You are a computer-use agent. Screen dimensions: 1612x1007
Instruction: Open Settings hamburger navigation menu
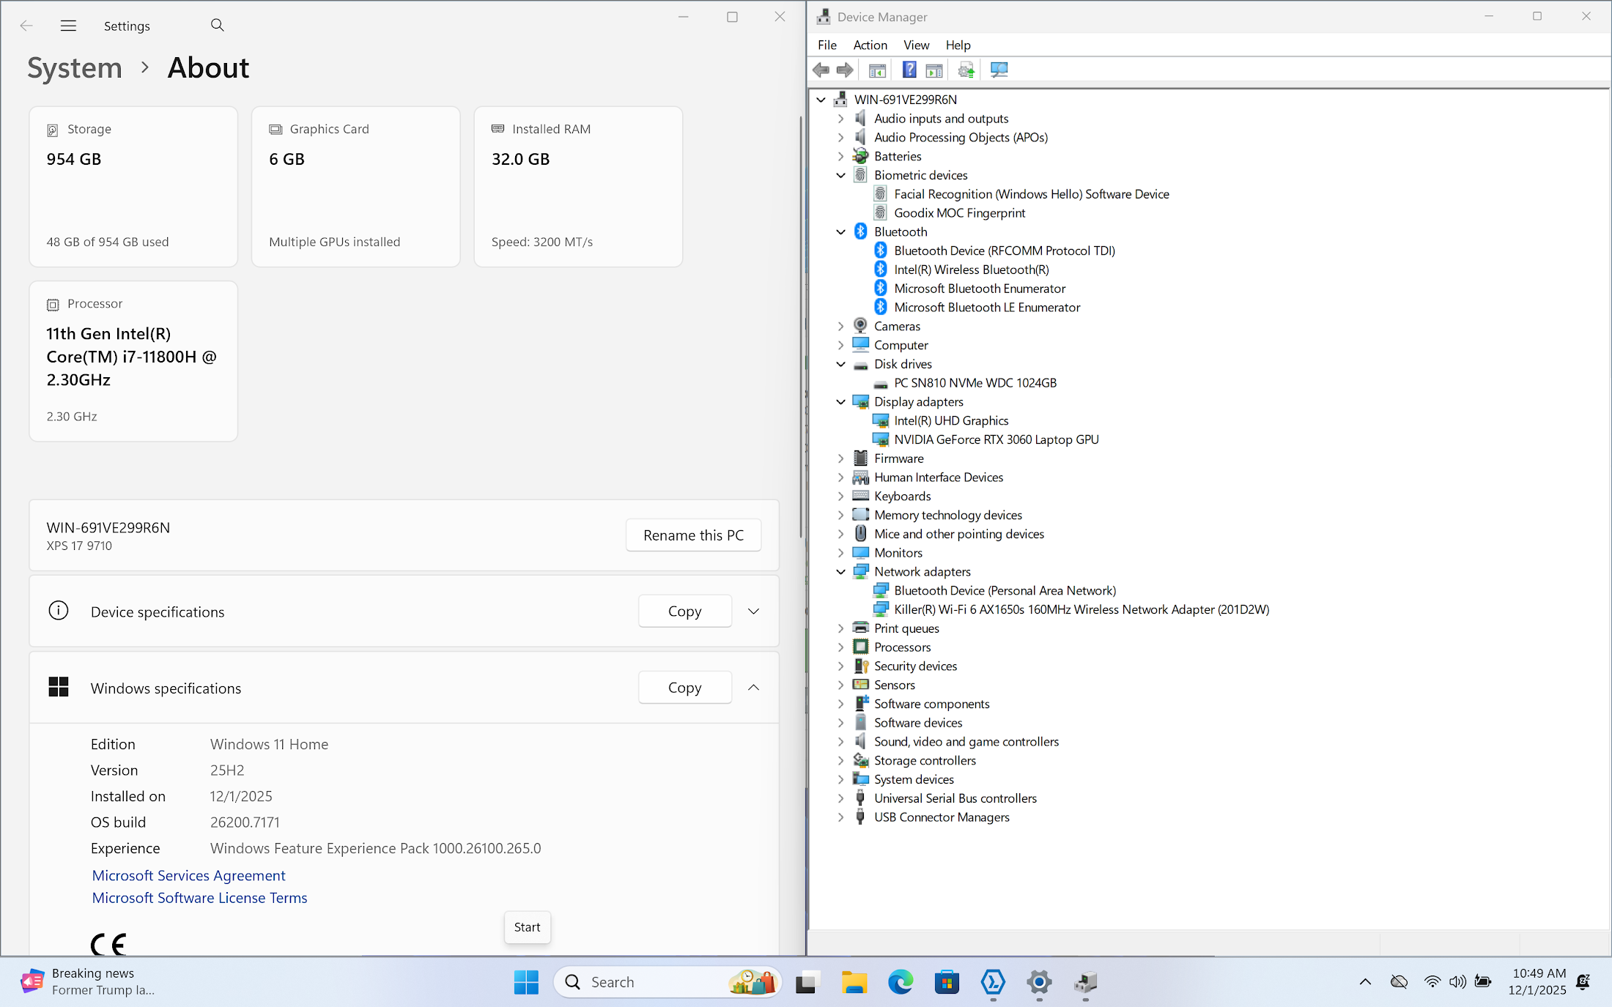(68, 26)
